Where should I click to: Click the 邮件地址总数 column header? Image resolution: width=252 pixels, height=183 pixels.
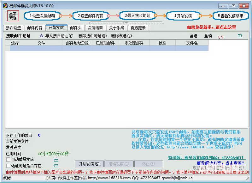pyautogui.click(x=77, y=43)
